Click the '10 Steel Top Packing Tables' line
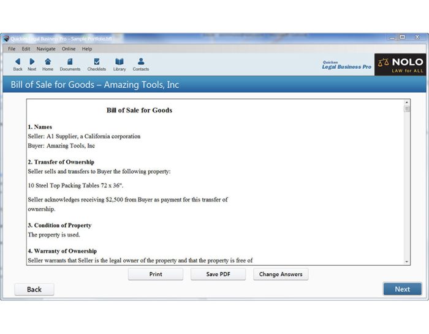 pos(75,185)
